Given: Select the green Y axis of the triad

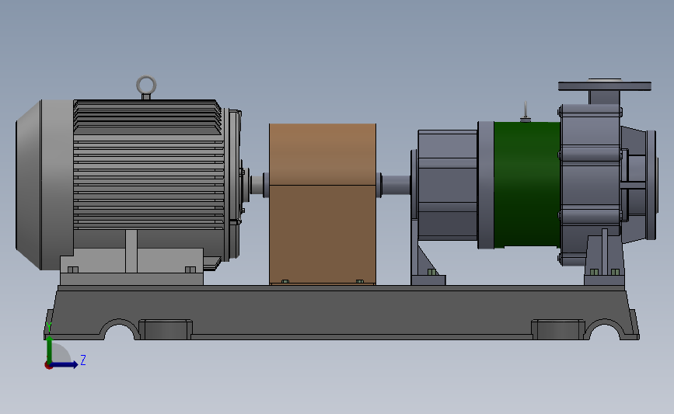Looking at the screenshot, I should [49, 350].
